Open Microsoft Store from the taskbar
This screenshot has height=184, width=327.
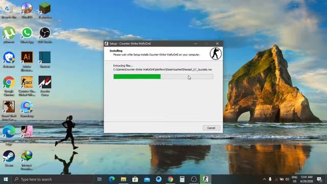pyautogui.click(x=135, y=179)
